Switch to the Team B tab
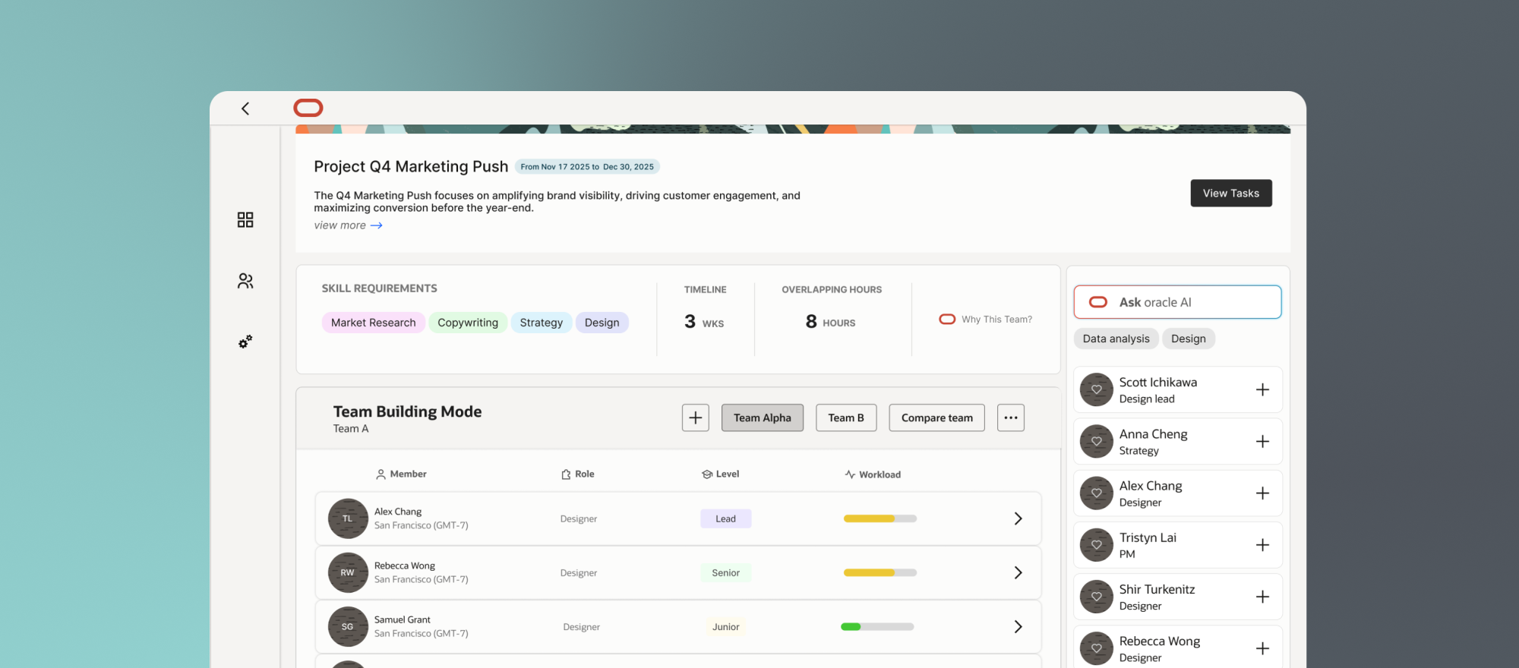 (x=846, y=417)
